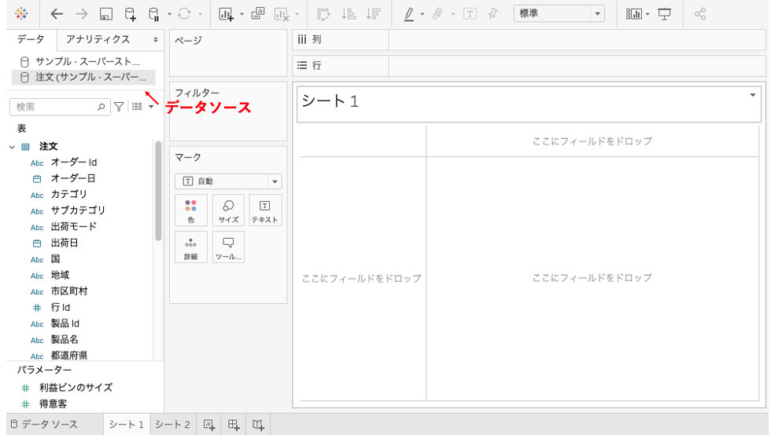The height and width of the screenshot is (435, 771).
Task: Select the 注文 (サンプル - スーパー... data source
Action: pyautogui.click(x=83, y=77)
